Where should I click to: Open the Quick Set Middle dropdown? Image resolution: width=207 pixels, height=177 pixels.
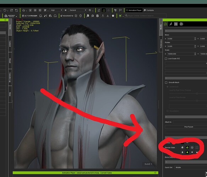[191, 167]
